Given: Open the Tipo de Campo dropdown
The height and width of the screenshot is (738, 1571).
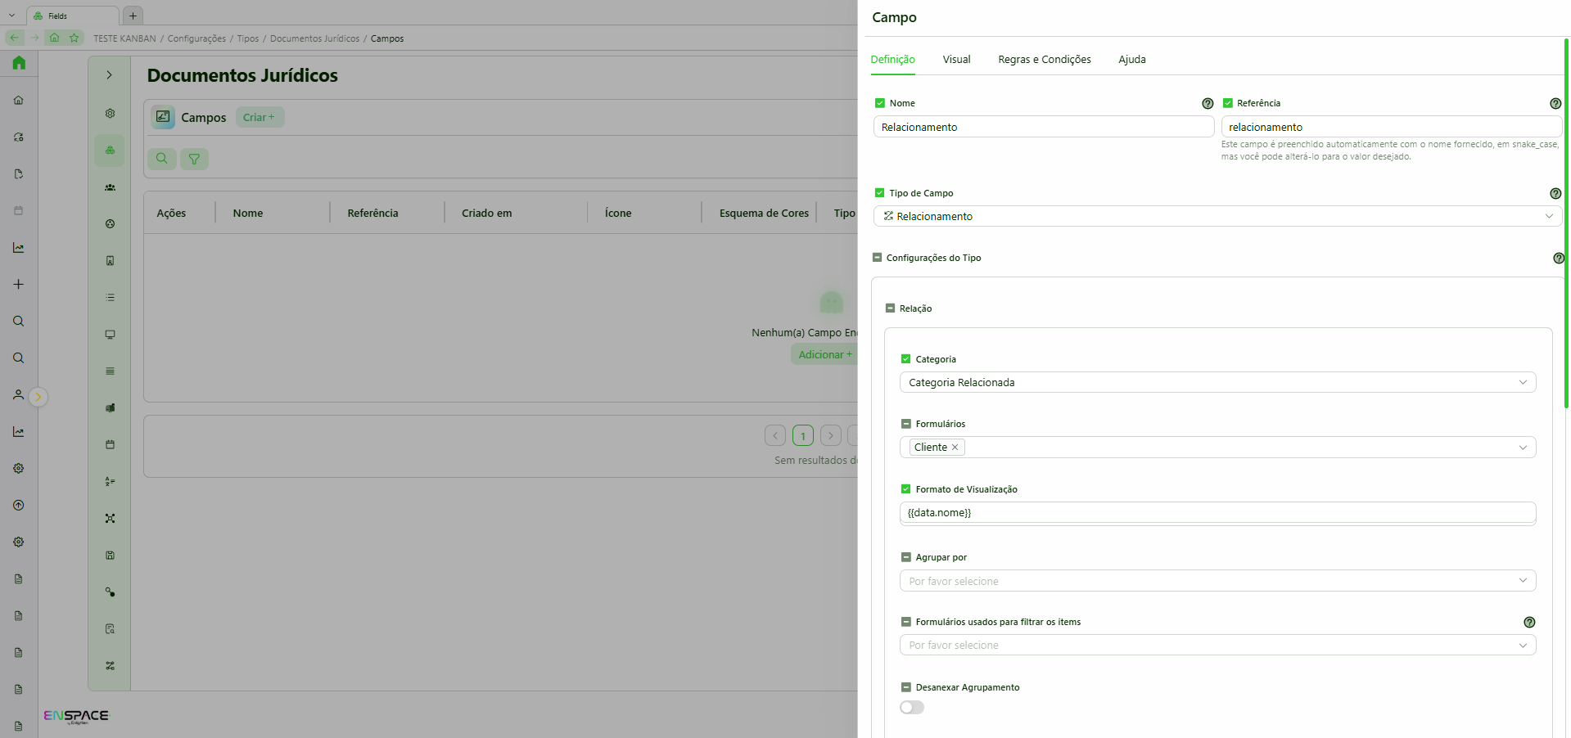Looking at the screenshot, I should pyautogui.click(x=1217, y=216).
